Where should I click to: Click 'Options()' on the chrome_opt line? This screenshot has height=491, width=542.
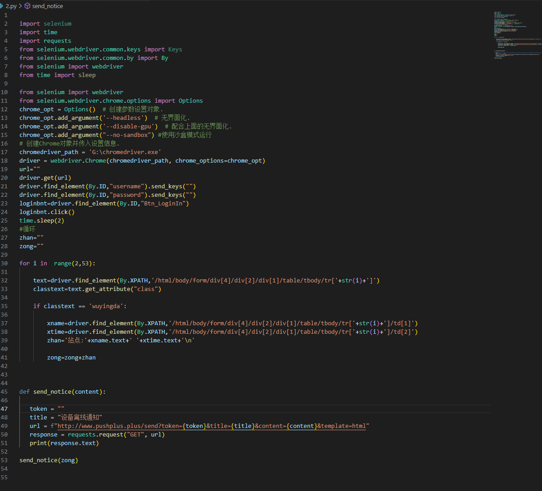[80, 109]
